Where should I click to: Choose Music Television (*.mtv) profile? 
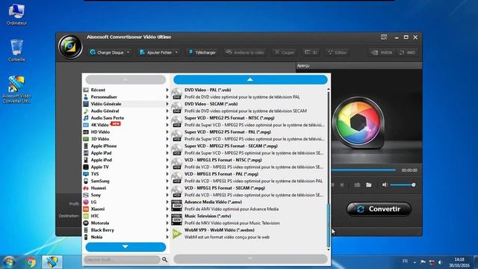click(248, 220)
